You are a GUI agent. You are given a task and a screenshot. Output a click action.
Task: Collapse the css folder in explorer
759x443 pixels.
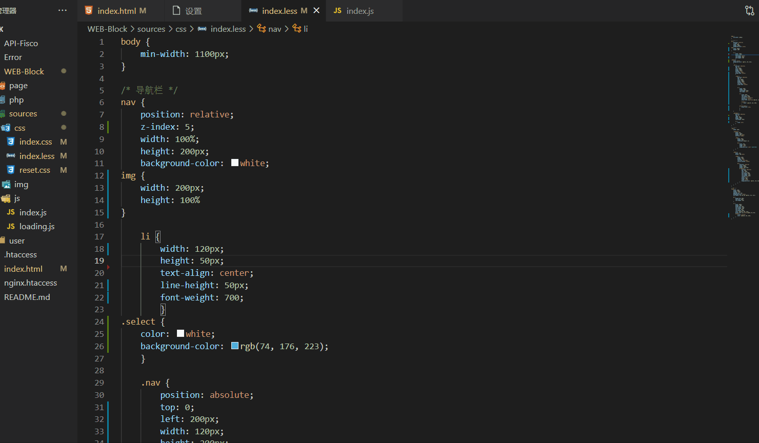pyautogui.click(x=20, y=128)
